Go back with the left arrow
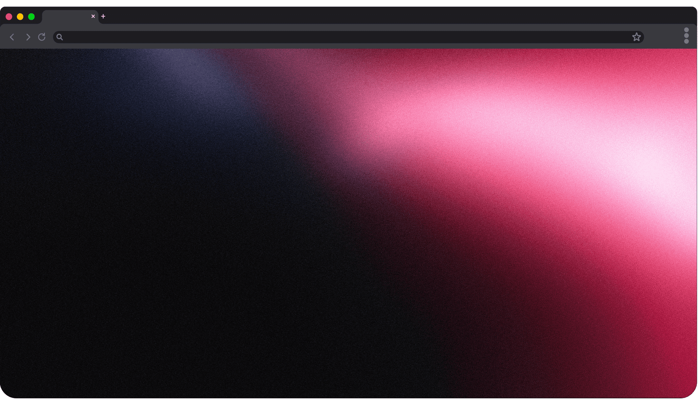Viewport: 698px width, 404px height. pyautogui.click(x=12, y=37)
